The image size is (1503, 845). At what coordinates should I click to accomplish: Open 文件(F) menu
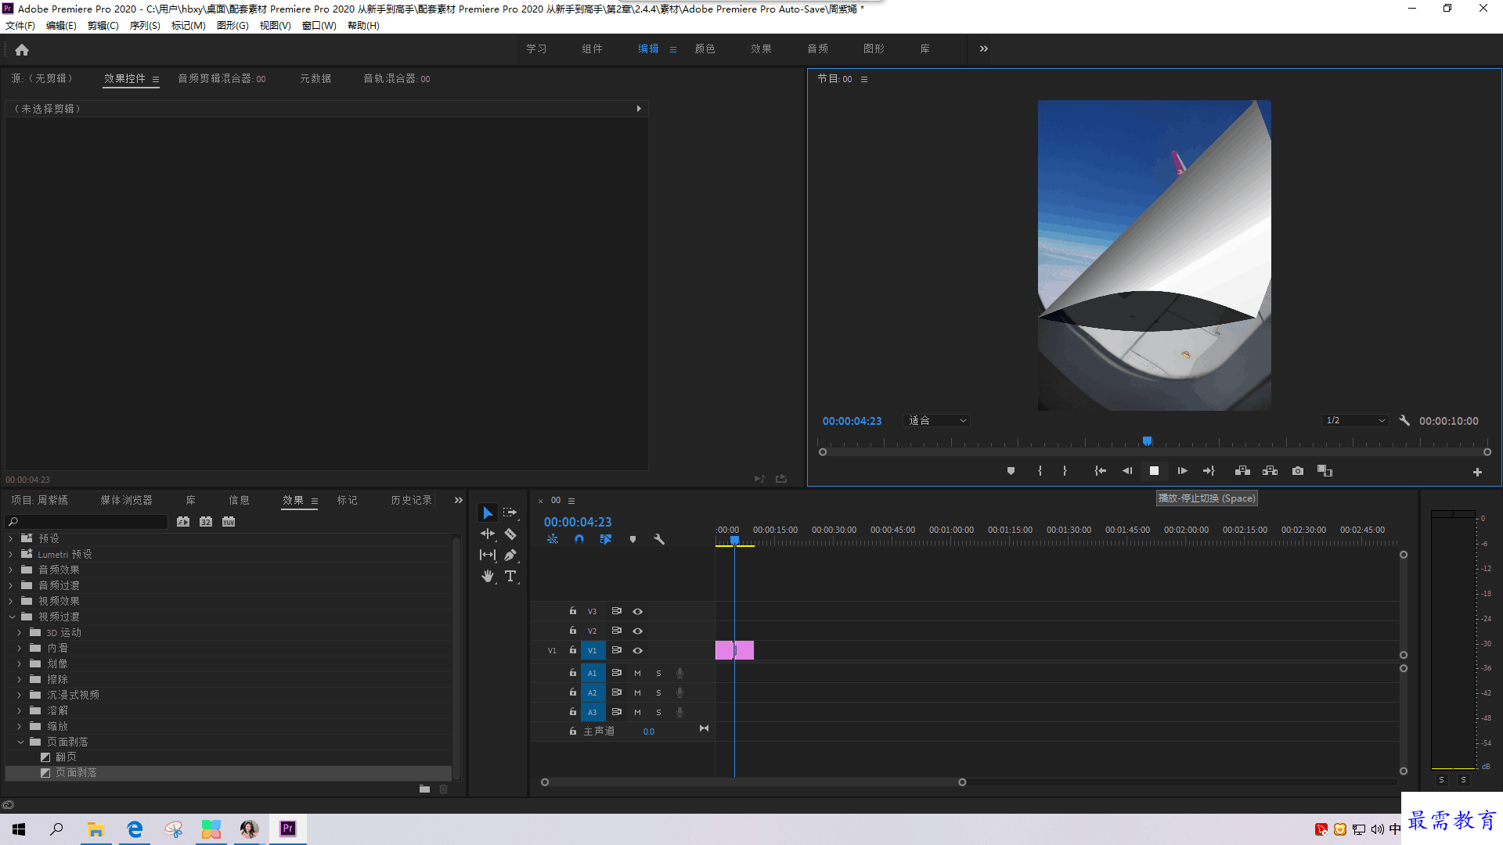point(20,26)
